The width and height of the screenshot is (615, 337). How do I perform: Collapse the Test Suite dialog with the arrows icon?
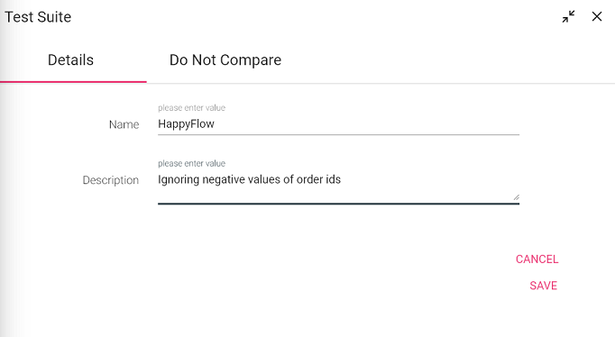point(568,16)
